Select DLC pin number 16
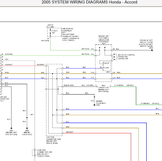 click(2, 54)
